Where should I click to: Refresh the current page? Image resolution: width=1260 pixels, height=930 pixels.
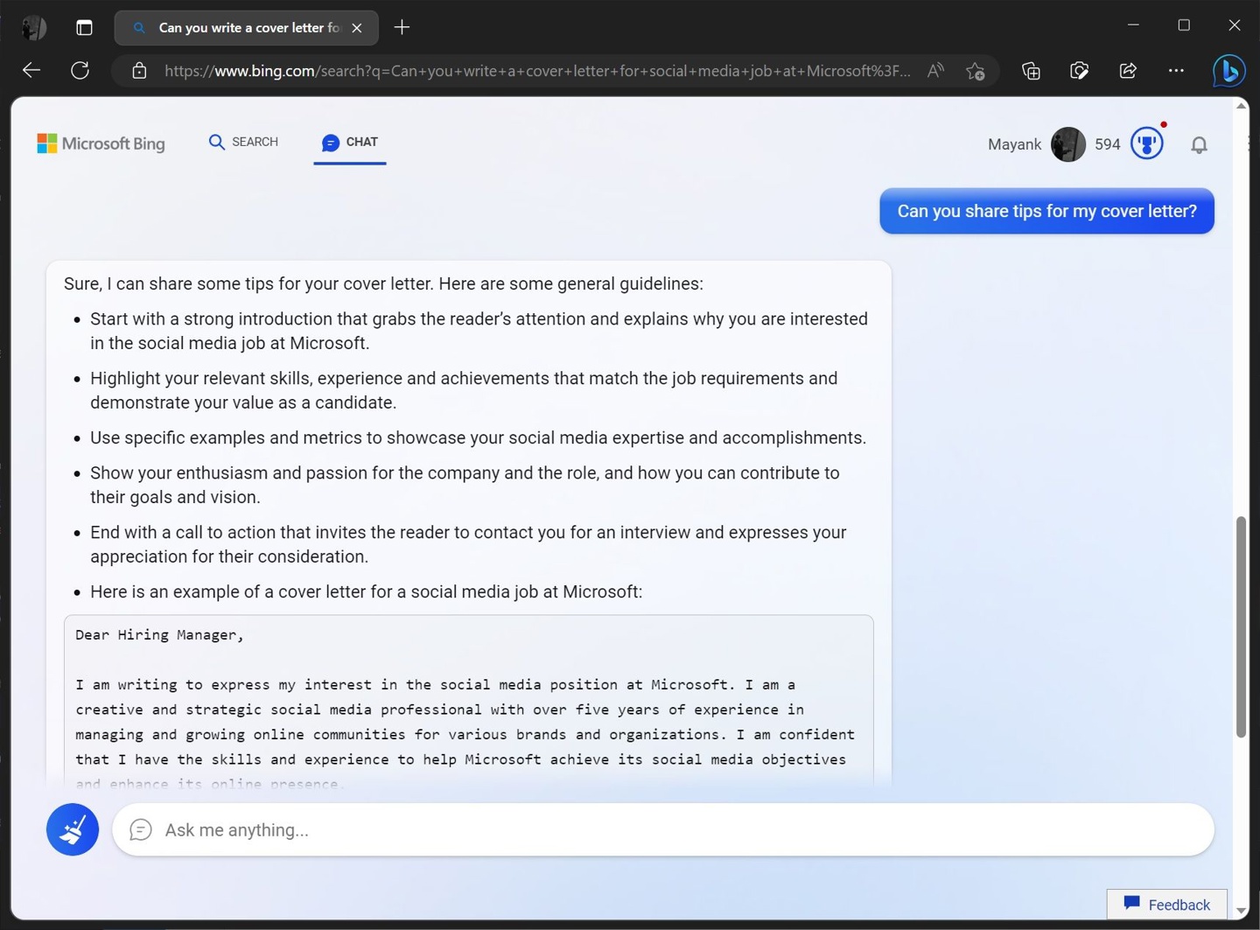tap(80, 71)
